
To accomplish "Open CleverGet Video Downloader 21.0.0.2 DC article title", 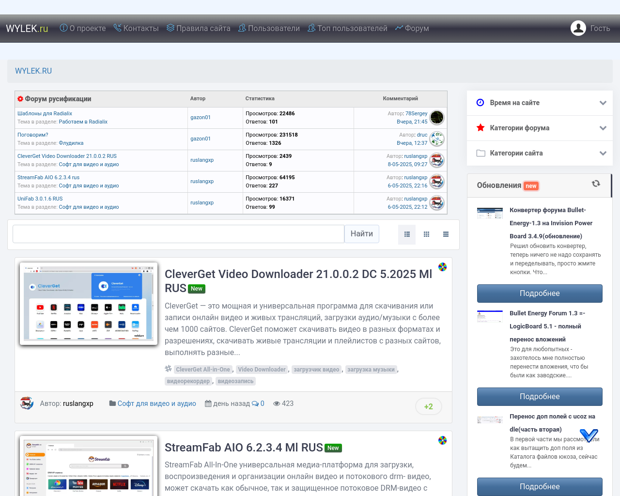I will tap(298, 281).
